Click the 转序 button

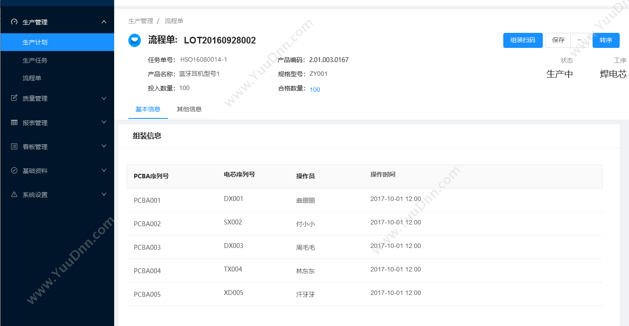(x=606, y=40)
